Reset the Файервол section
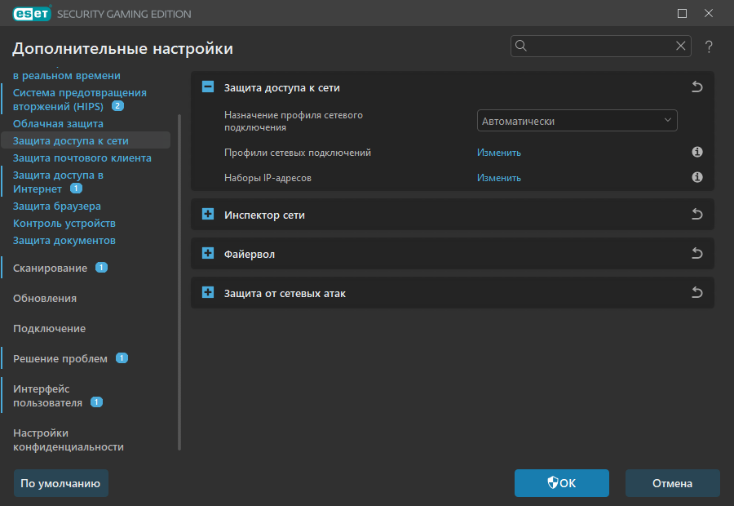This screenshot has width=734, height=506. click(x=697, y=254)
